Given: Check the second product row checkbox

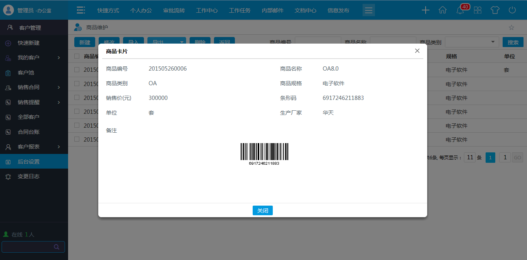Looking at the screenshot, I should pos(76,84).
